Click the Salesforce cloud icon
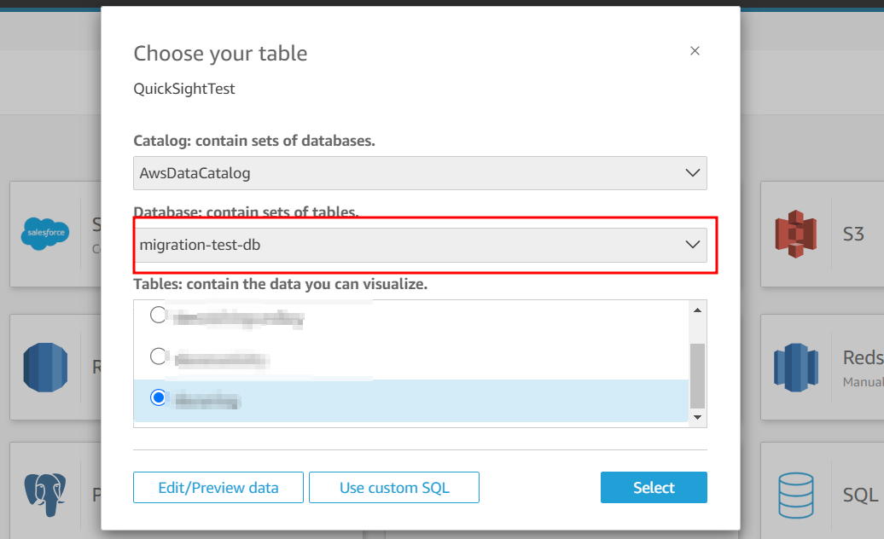 (x=44, y=234)
